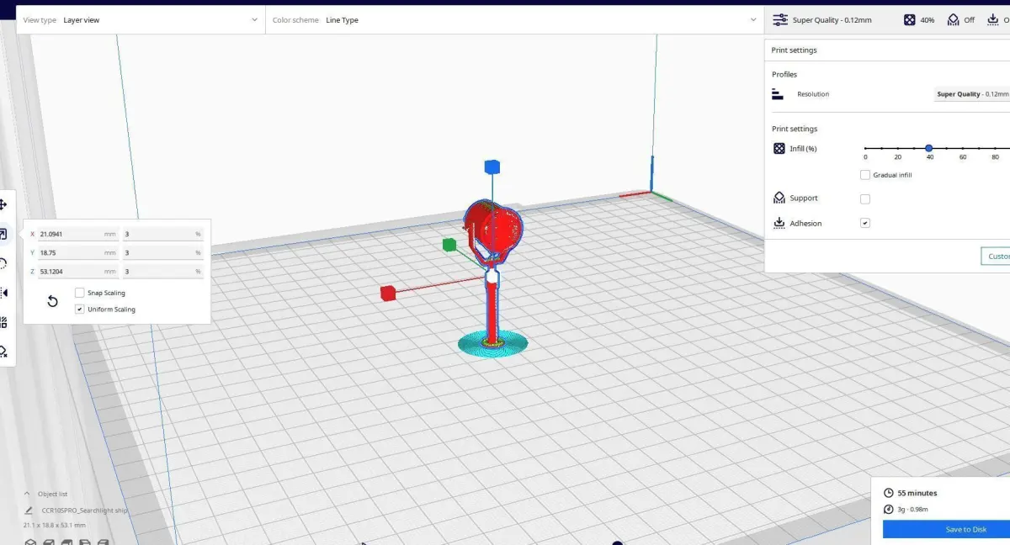Click the print settings sliders icon in header
The width and height of the screenshot is (1010, 545).
click(780, 19)
